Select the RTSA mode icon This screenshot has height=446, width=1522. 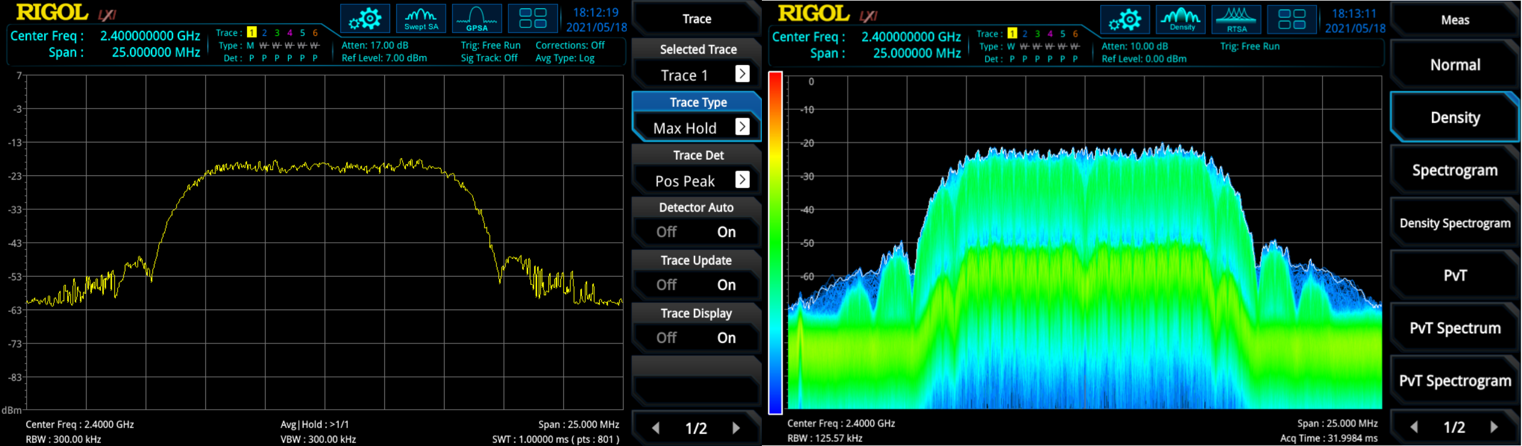point(1237,20)
